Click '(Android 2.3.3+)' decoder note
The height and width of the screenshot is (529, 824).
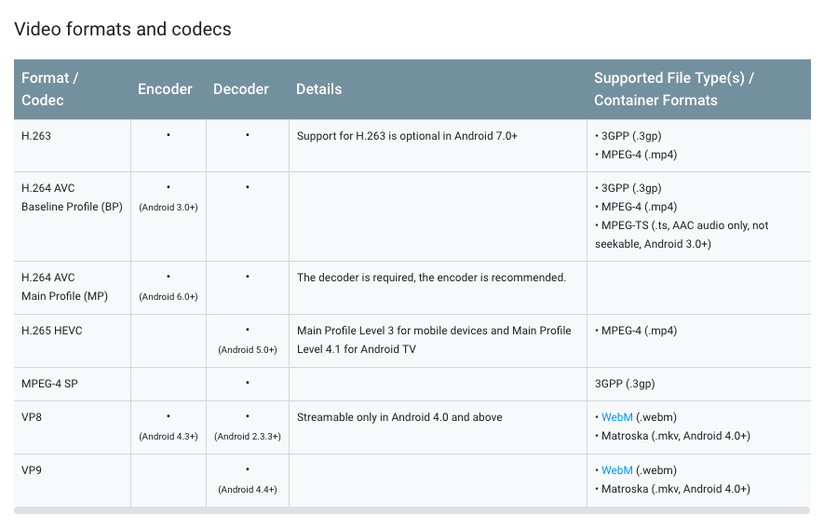[248, 437]
